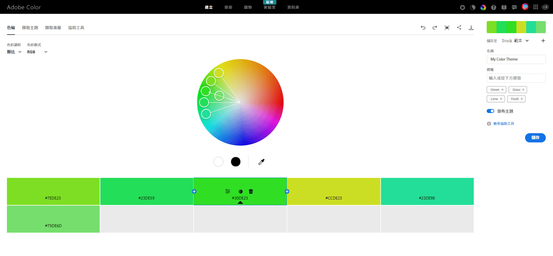553x256 pixels.
Task: Click the #30DE23 hex code label
Action: tap(240, 198)
